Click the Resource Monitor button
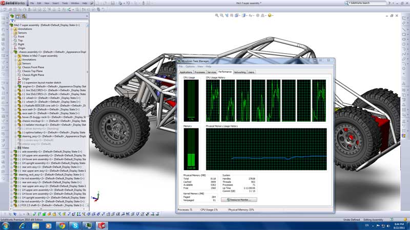The height and width of the screenshot is (230, 410). pyautogui.click(x=239, y=199)
